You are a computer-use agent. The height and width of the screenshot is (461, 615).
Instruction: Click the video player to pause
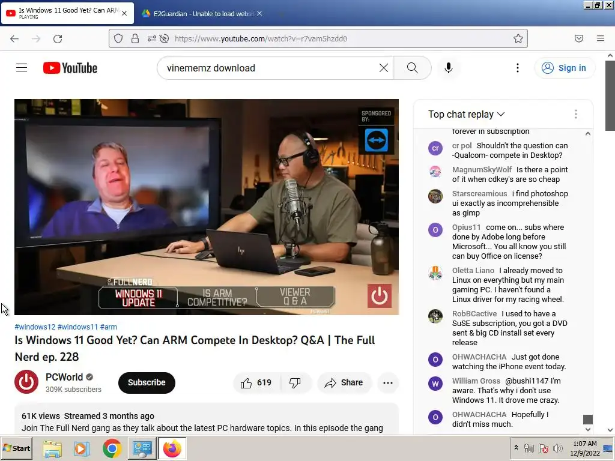(x=207, y=207)
